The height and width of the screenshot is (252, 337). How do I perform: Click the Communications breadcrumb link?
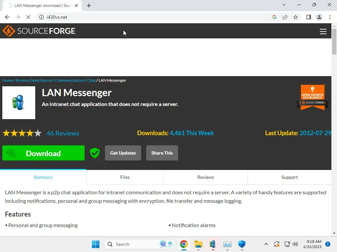pyautogui.click(x=70, y=80)
